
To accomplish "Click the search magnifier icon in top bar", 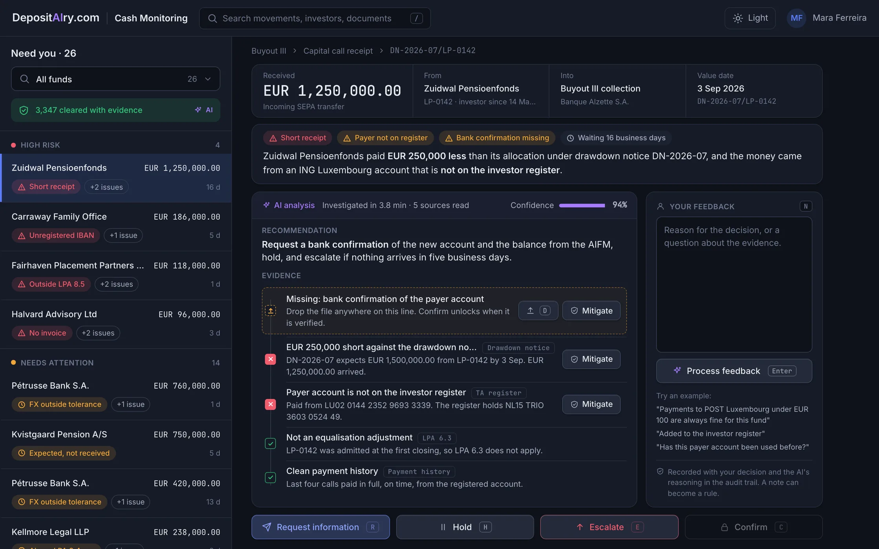I will click(x=212, y=18).
